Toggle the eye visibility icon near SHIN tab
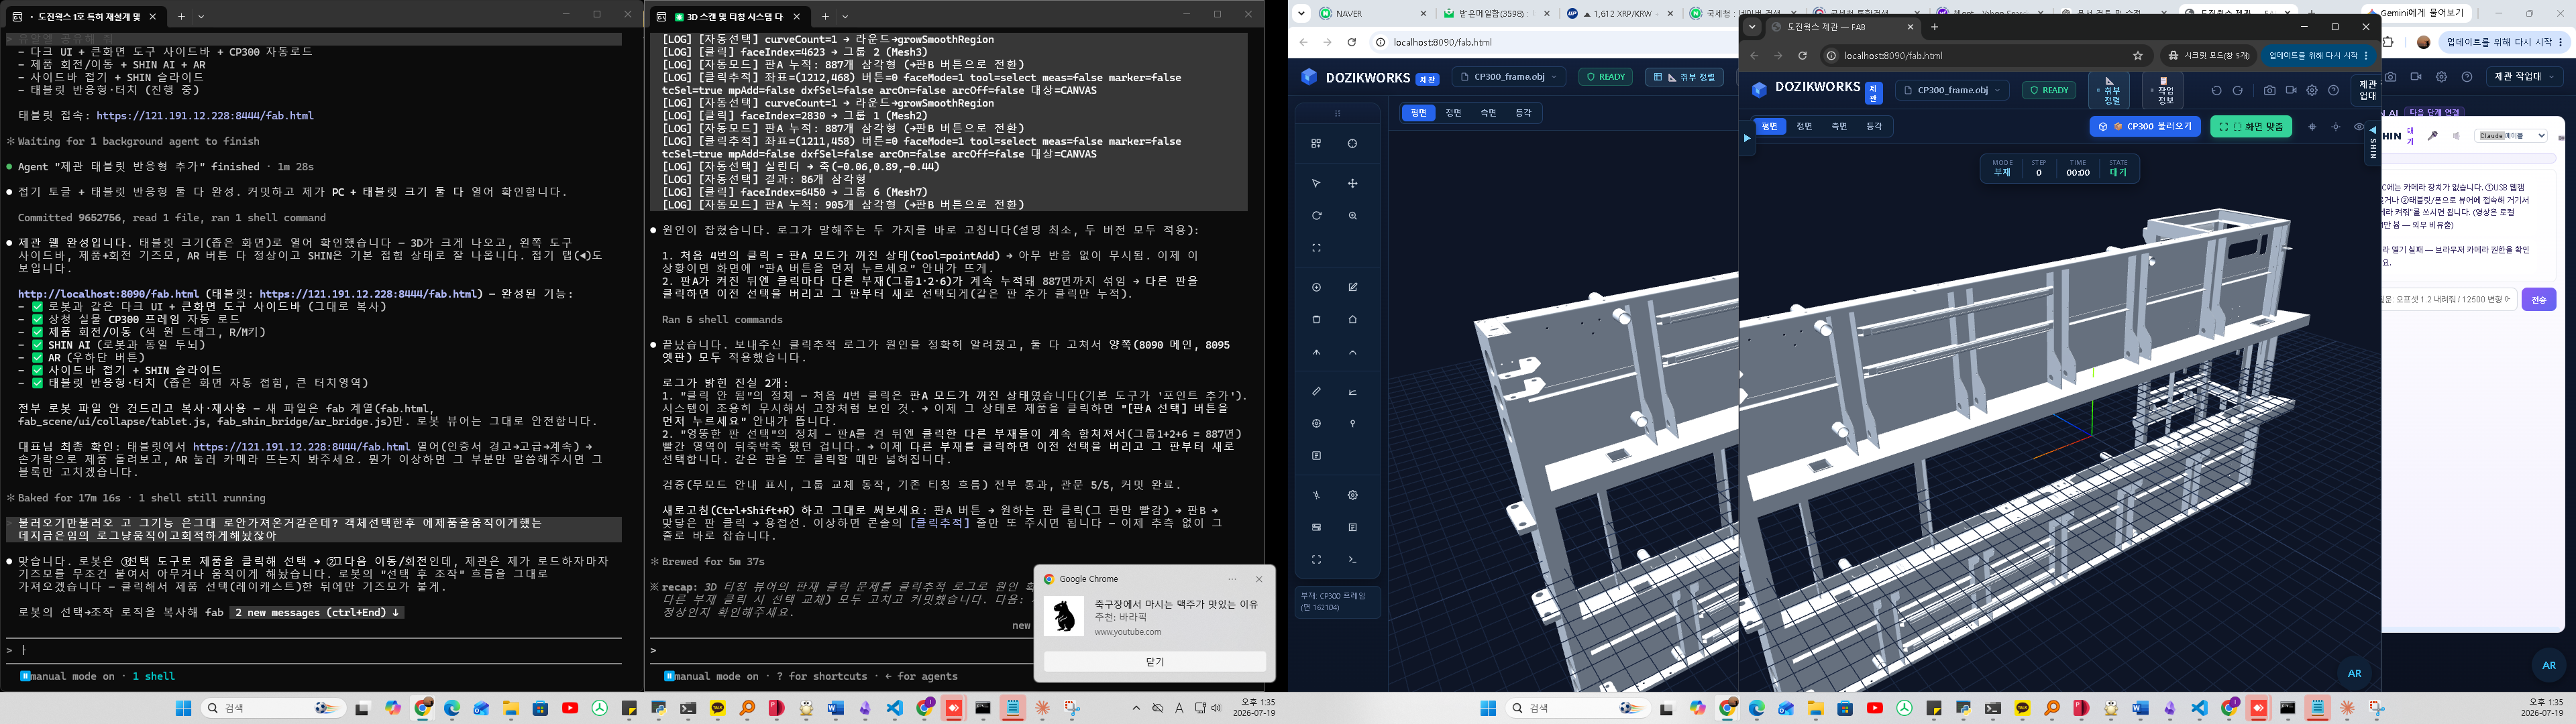The height and width of the screenshot is (724, 2576). click(2359, 127)
